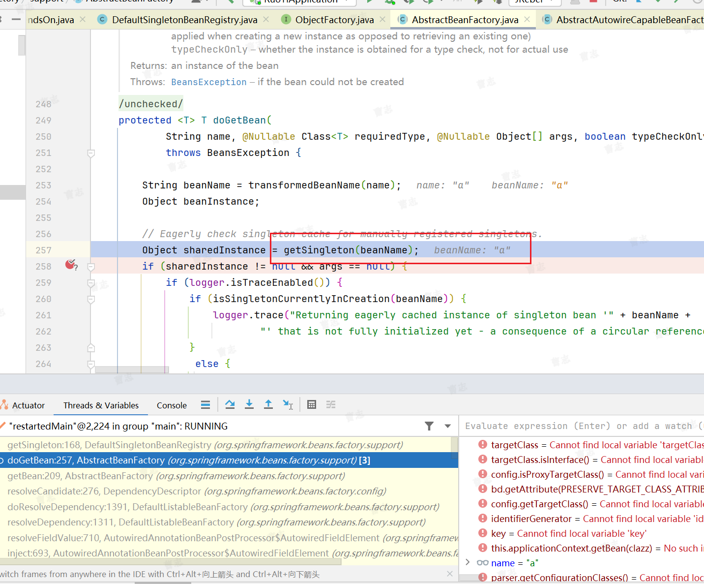Click the watch glasses icon beside name

coord(483,562)
